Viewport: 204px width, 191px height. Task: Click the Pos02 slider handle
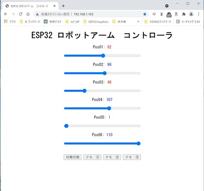(x=105, y=73)
